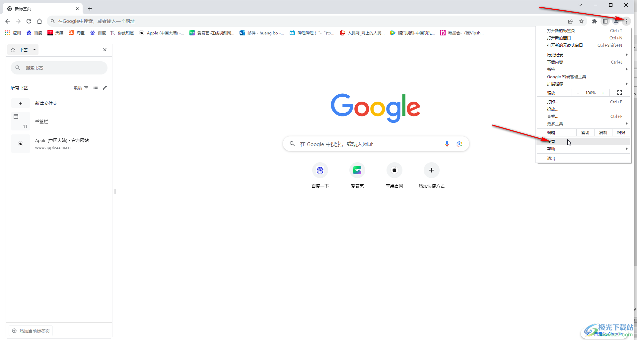Create a folder via 新建文件夹
The height and width of the screenshot is (340, 637).
pos(59,103)
